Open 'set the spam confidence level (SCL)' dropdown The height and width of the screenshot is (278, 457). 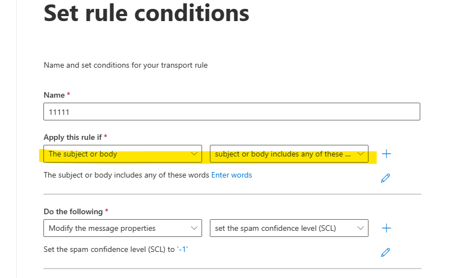point(289,228)
